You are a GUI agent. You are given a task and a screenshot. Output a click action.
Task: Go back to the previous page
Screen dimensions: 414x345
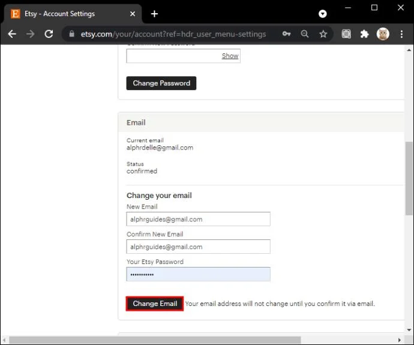(x=12, y=34)
